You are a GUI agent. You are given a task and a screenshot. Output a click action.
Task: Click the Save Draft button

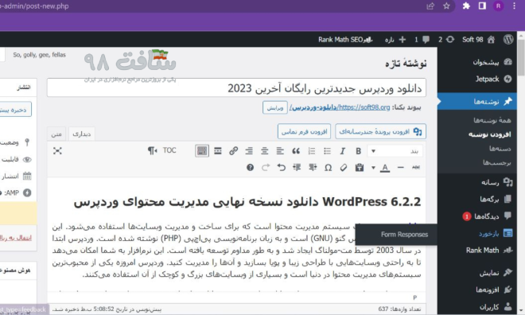coord(15,110)
